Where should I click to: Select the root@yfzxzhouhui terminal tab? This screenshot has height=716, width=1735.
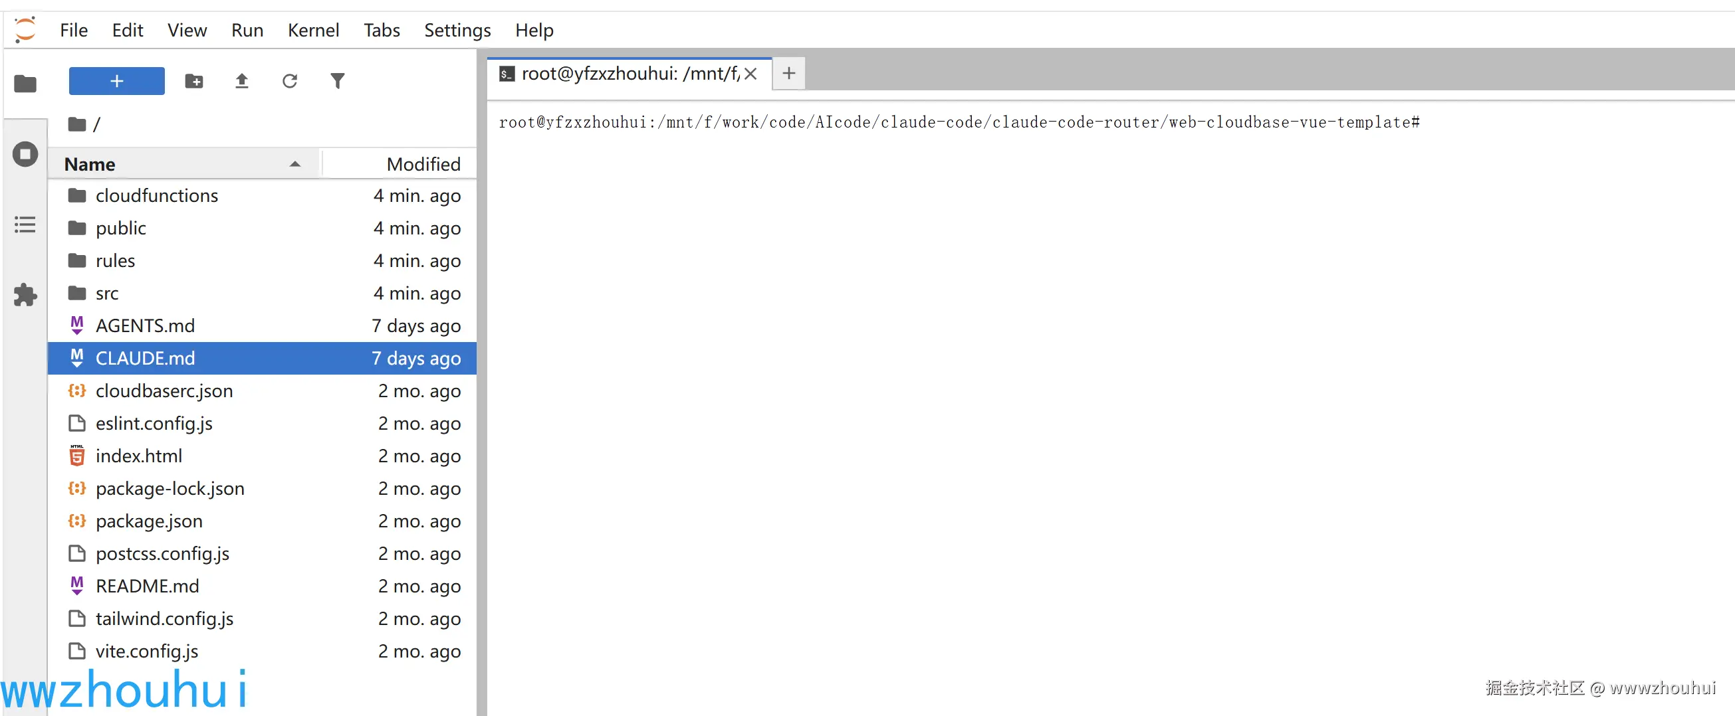click(x=629, y=73)
